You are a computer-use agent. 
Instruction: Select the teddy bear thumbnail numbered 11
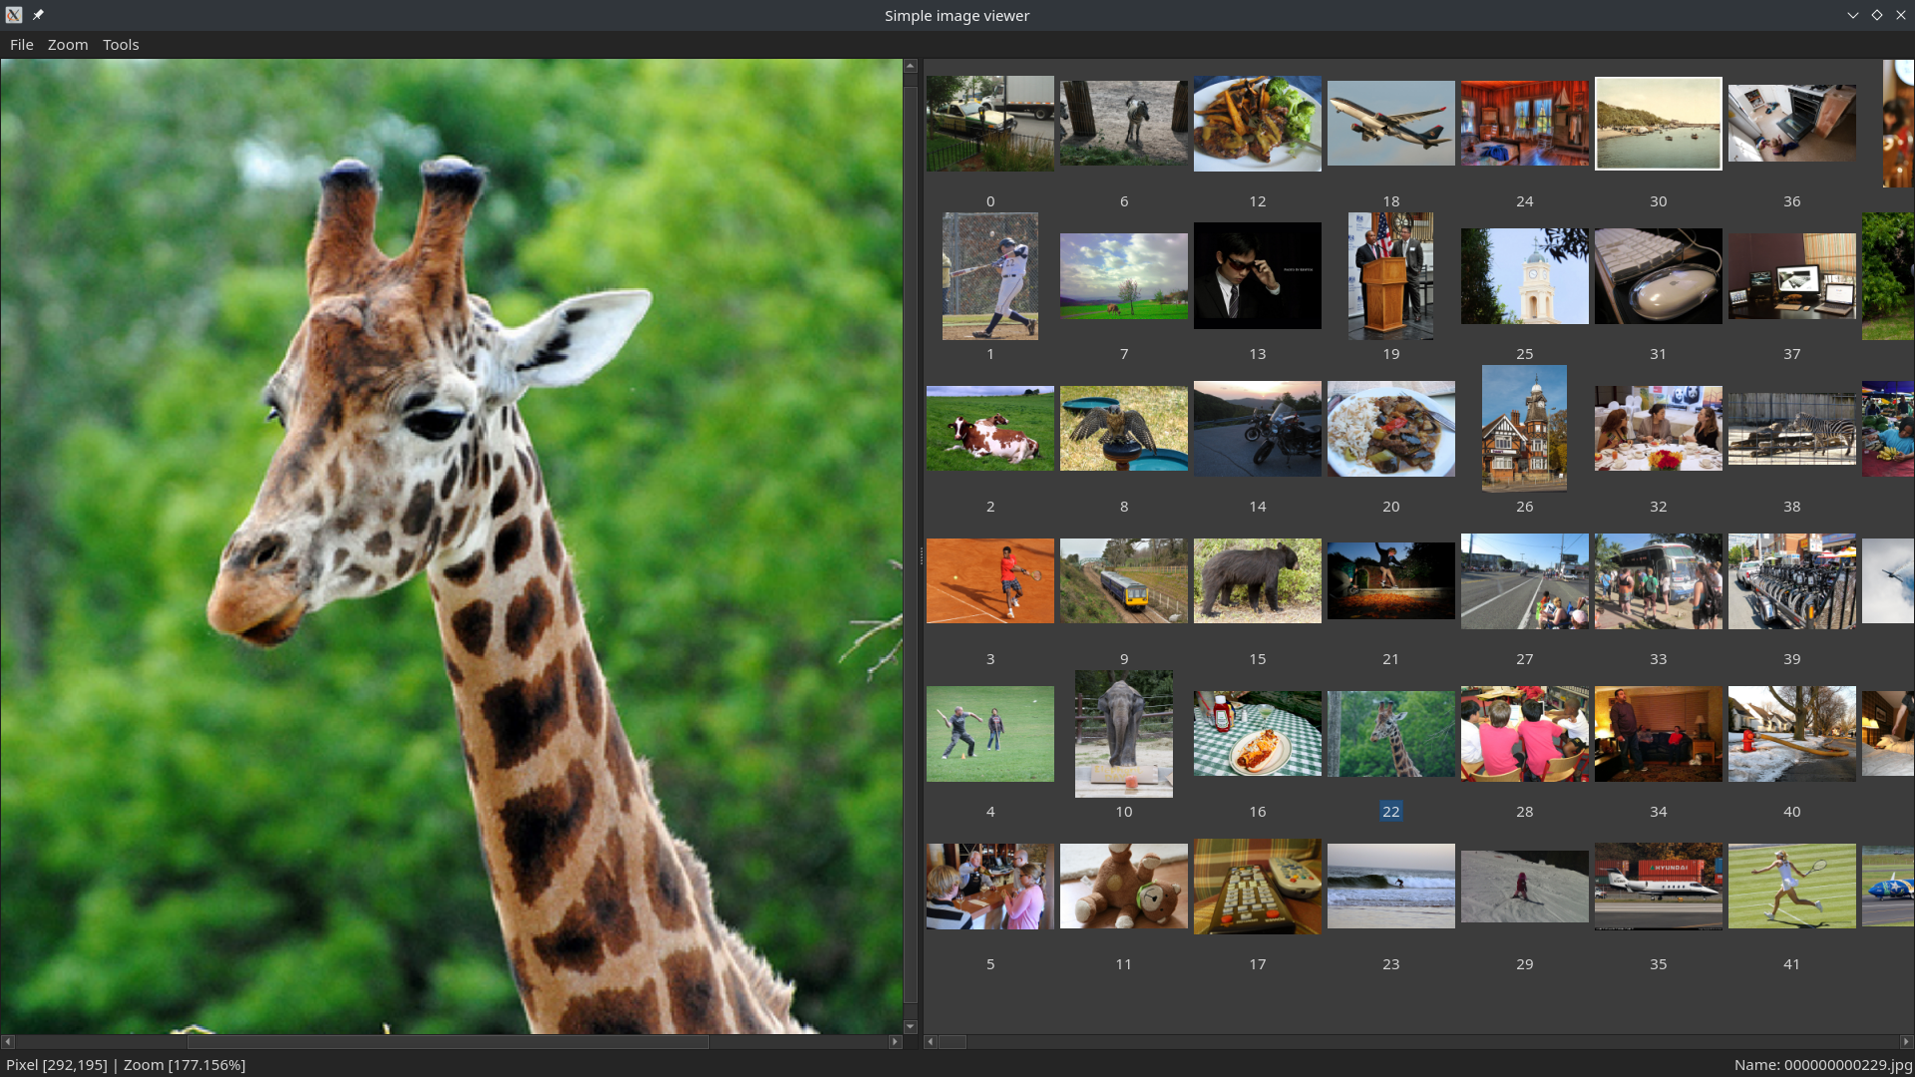point(1123,886)
